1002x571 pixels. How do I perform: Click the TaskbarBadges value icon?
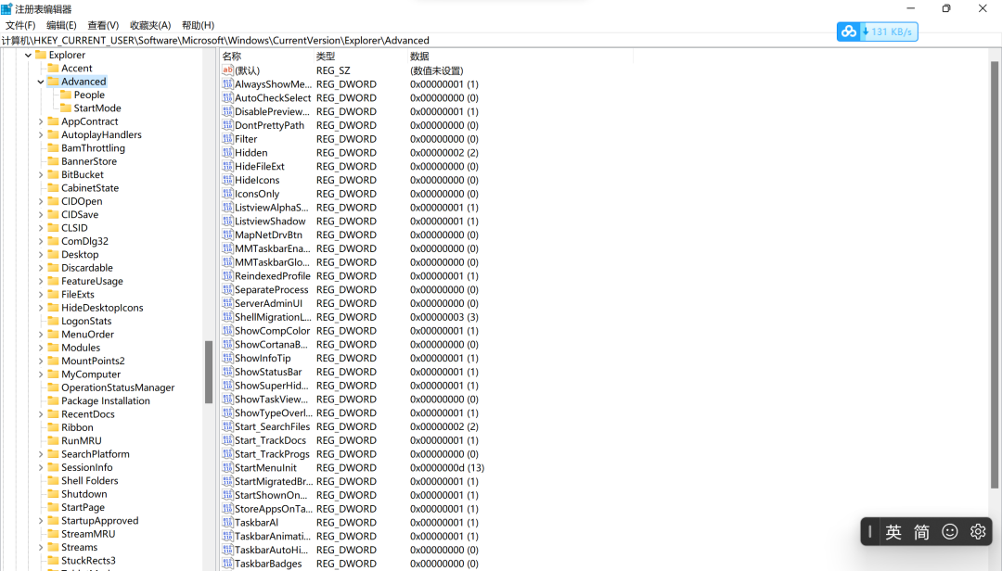227,564
